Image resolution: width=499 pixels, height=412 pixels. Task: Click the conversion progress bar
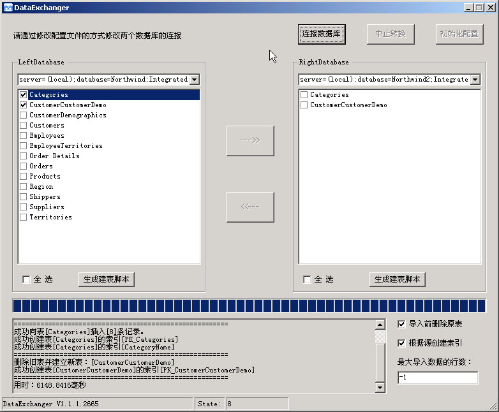tap(250, 305)
